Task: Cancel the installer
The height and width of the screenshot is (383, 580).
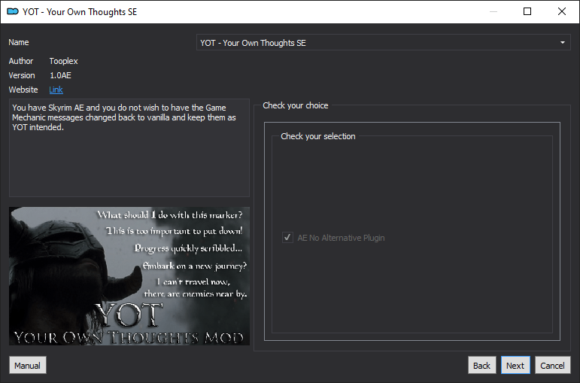Action: click(552, 365)
